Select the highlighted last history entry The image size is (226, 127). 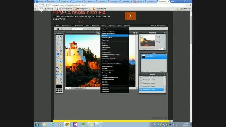coord(151,90)
